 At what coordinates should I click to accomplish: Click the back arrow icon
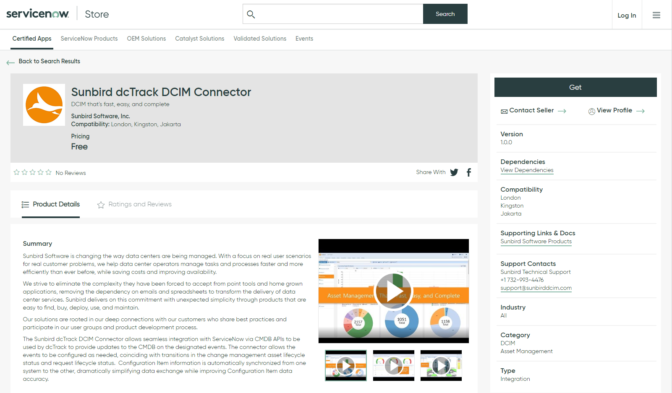click(10, 63)
